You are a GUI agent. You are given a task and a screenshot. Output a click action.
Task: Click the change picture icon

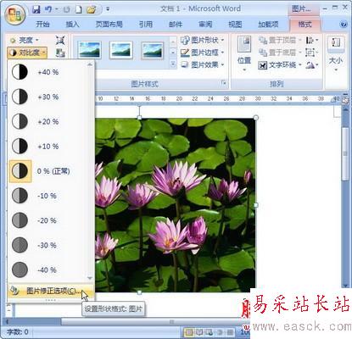[60, 53]
